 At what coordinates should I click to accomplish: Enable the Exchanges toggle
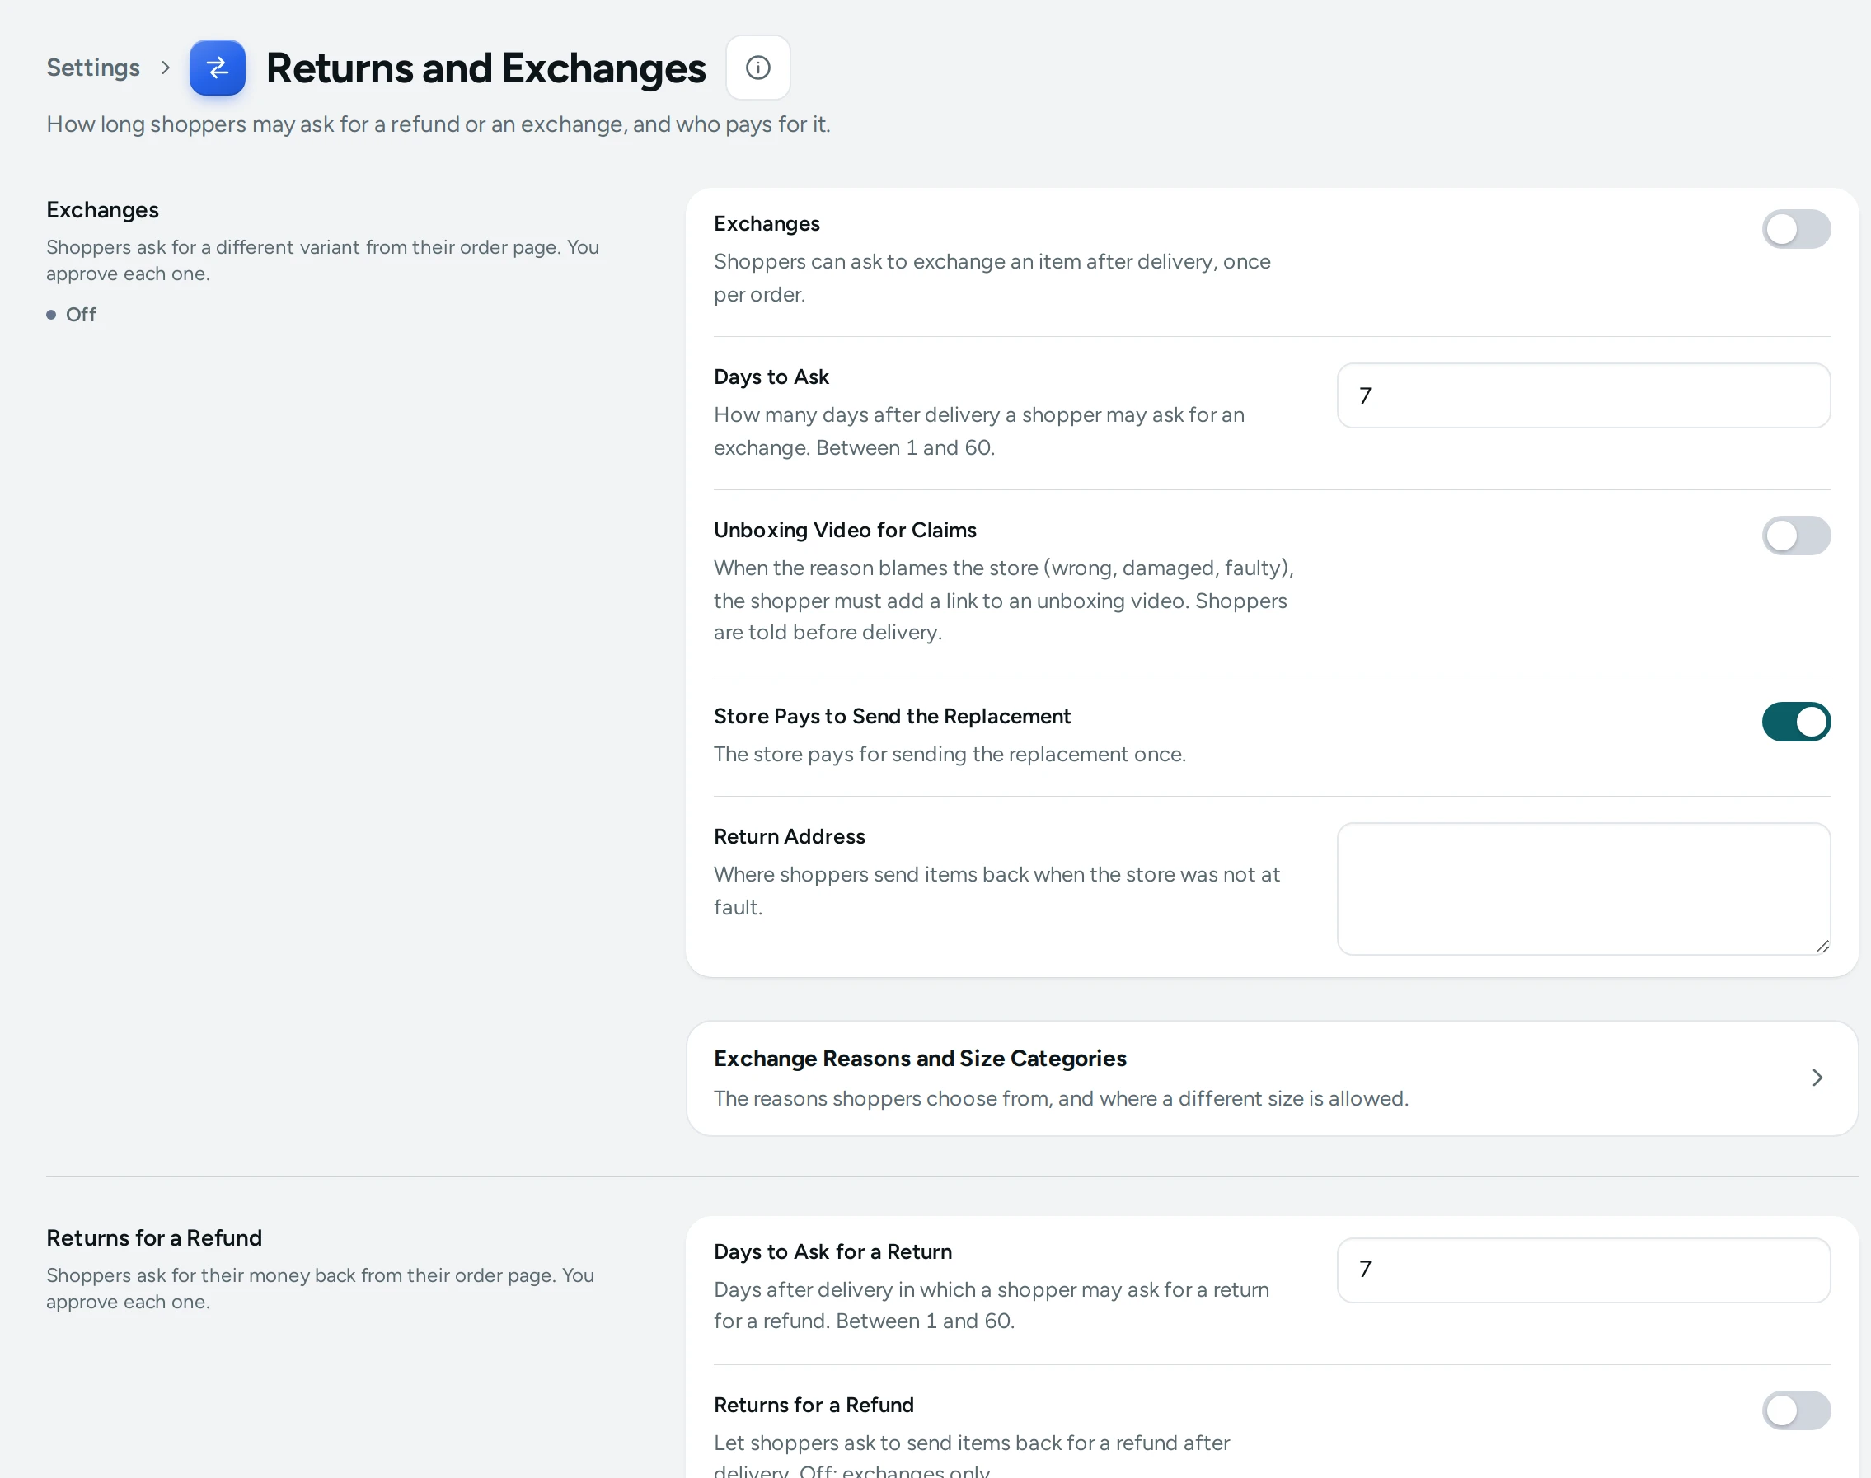point(1796,229)
